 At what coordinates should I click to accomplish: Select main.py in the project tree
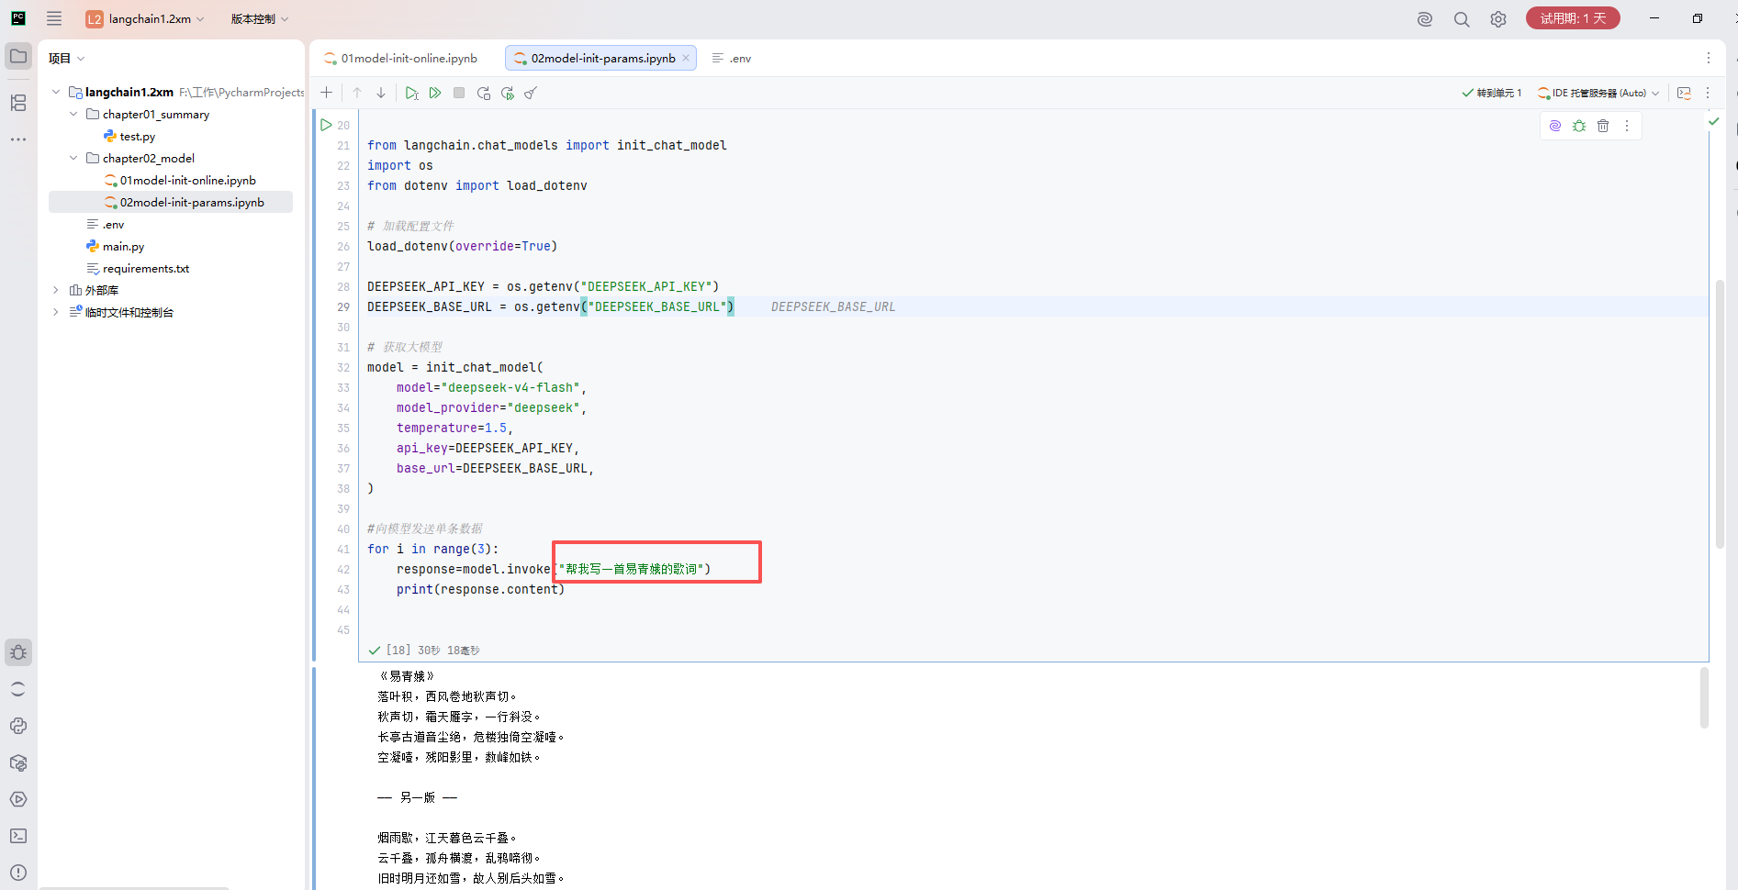(x=123, y=247)
